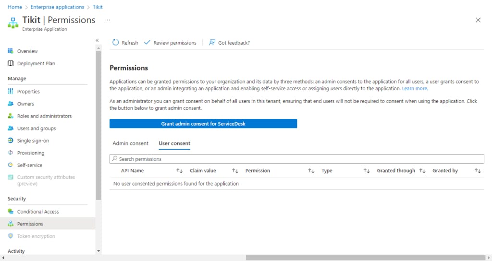Click the 'No user consented permissions found' text
This screenshot has height=261, width=492.
tap(176, 183)
